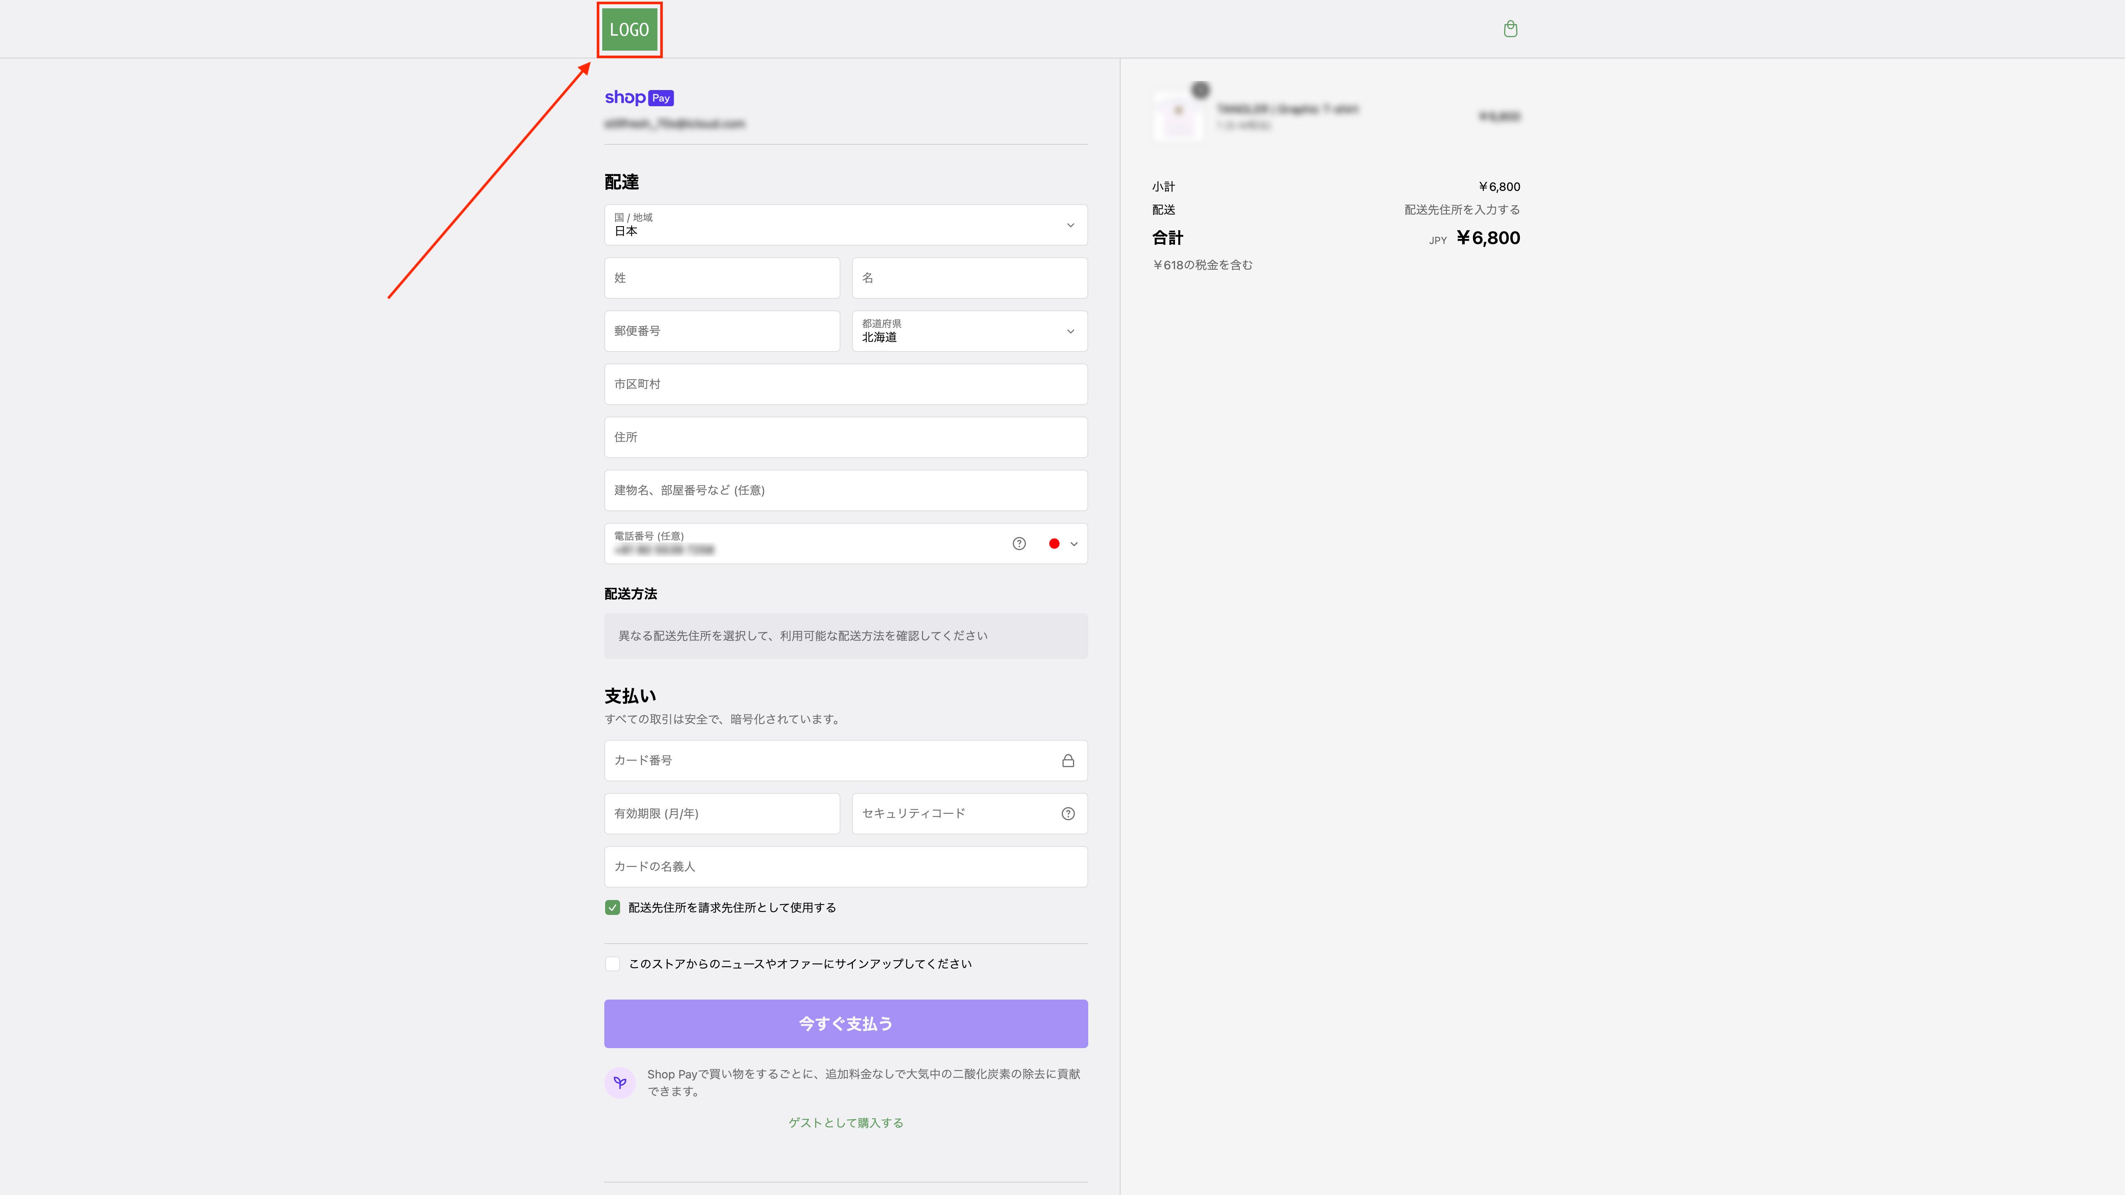The image size is (2125, 1195).
Task: Select the カード番号 card number field
Action: (x=825, y=761)
